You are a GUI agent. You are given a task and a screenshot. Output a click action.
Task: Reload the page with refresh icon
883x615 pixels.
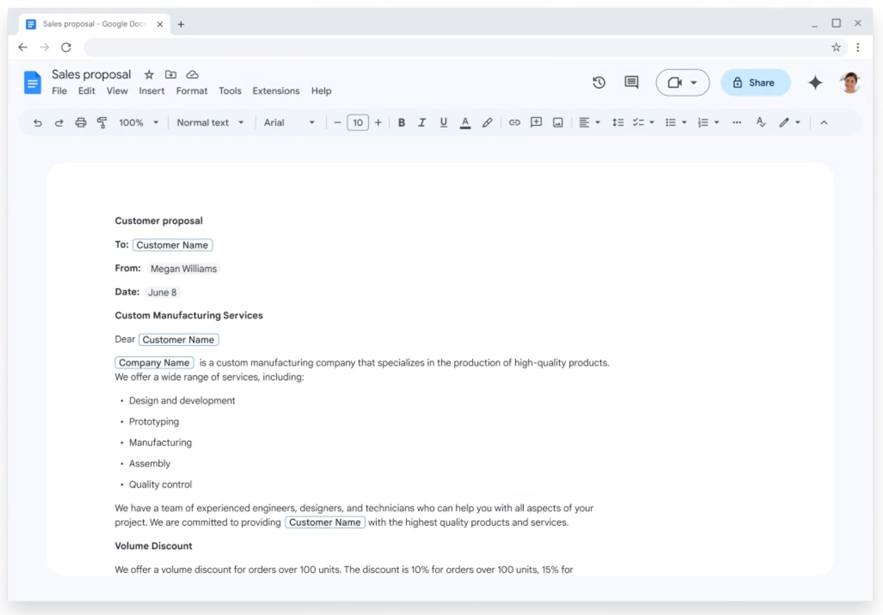click(66, 47)
